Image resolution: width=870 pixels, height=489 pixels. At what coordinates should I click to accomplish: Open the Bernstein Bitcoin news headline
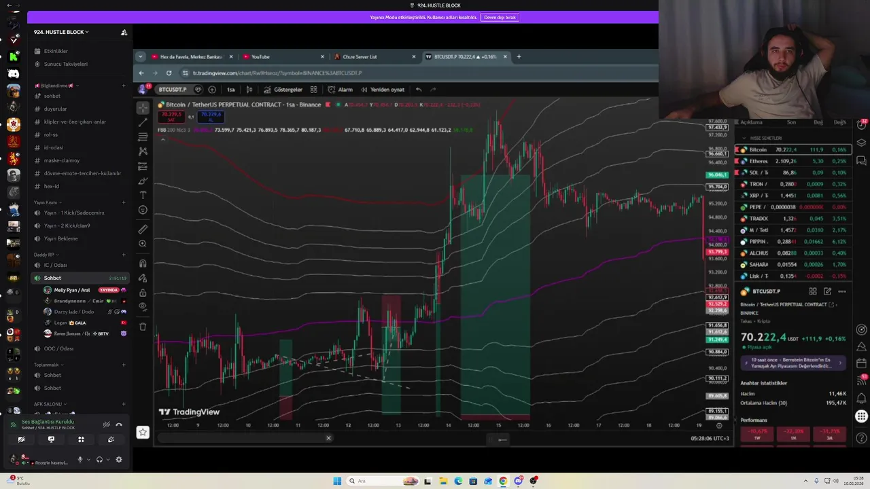tap(793, 363)
